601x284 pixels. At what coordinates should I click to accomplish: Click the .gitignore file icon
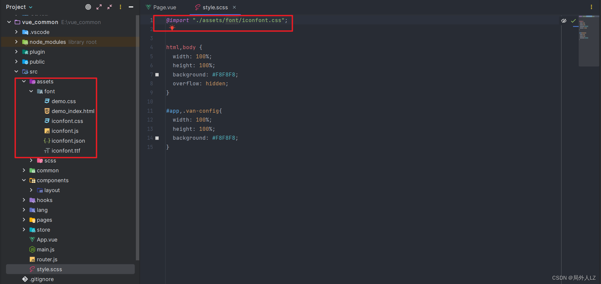tap(25, 279)
